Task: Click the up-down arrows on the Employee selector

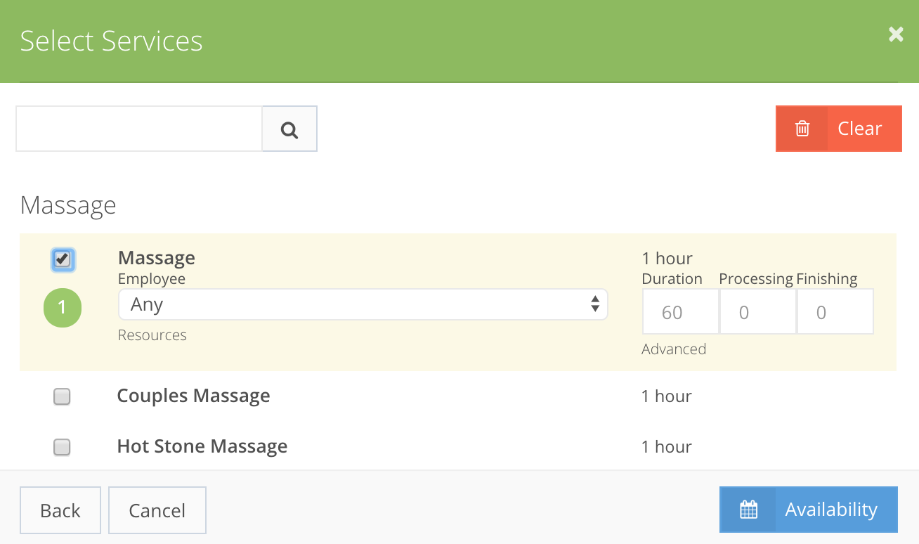Action: [x=595, y=304]
